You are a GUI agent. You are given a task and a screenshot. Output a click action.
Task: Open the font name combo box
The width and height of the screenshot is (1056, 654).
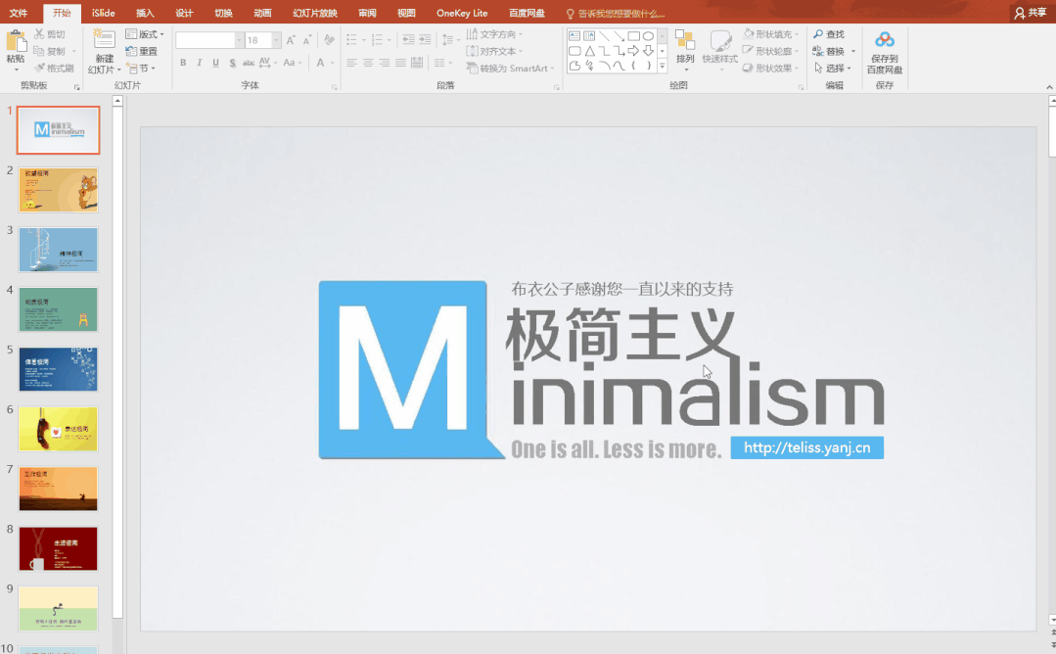[208, 40]
